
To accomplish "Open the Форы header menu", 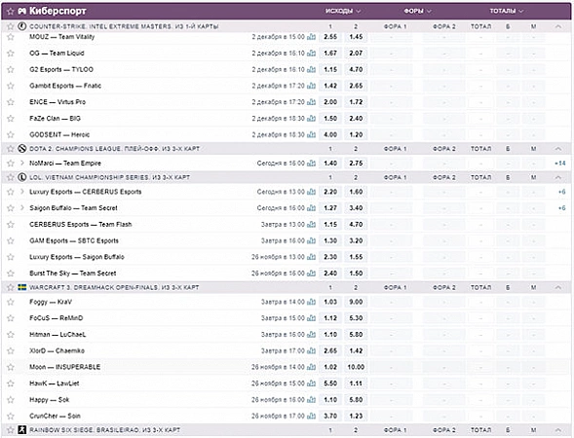I will 418,11.
